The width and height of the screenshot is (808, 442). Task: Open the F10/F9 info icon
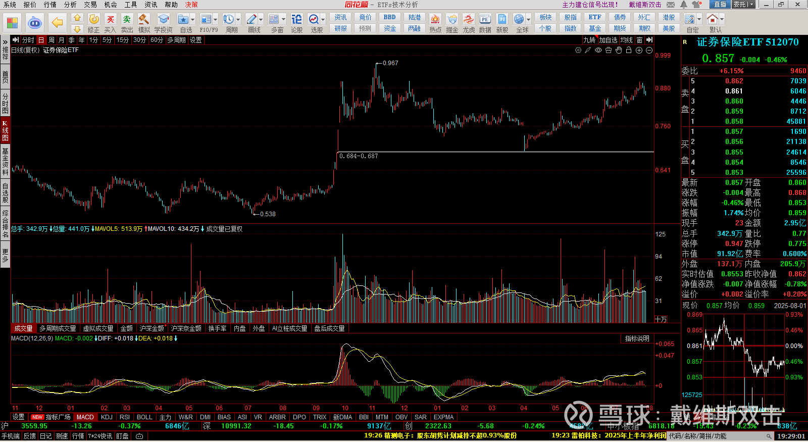(206, 19)
